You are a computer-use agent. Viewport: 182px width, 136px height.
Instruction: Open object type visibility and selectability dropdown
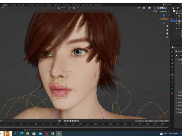(x=140, y=8)
